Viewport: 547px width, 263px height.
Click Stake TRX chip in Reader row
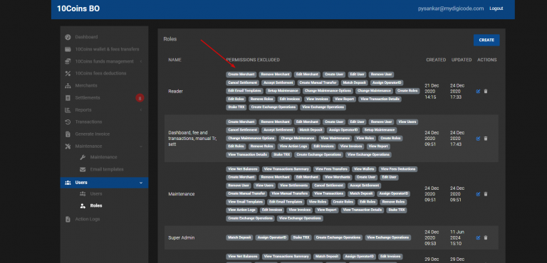pos(236,107)
